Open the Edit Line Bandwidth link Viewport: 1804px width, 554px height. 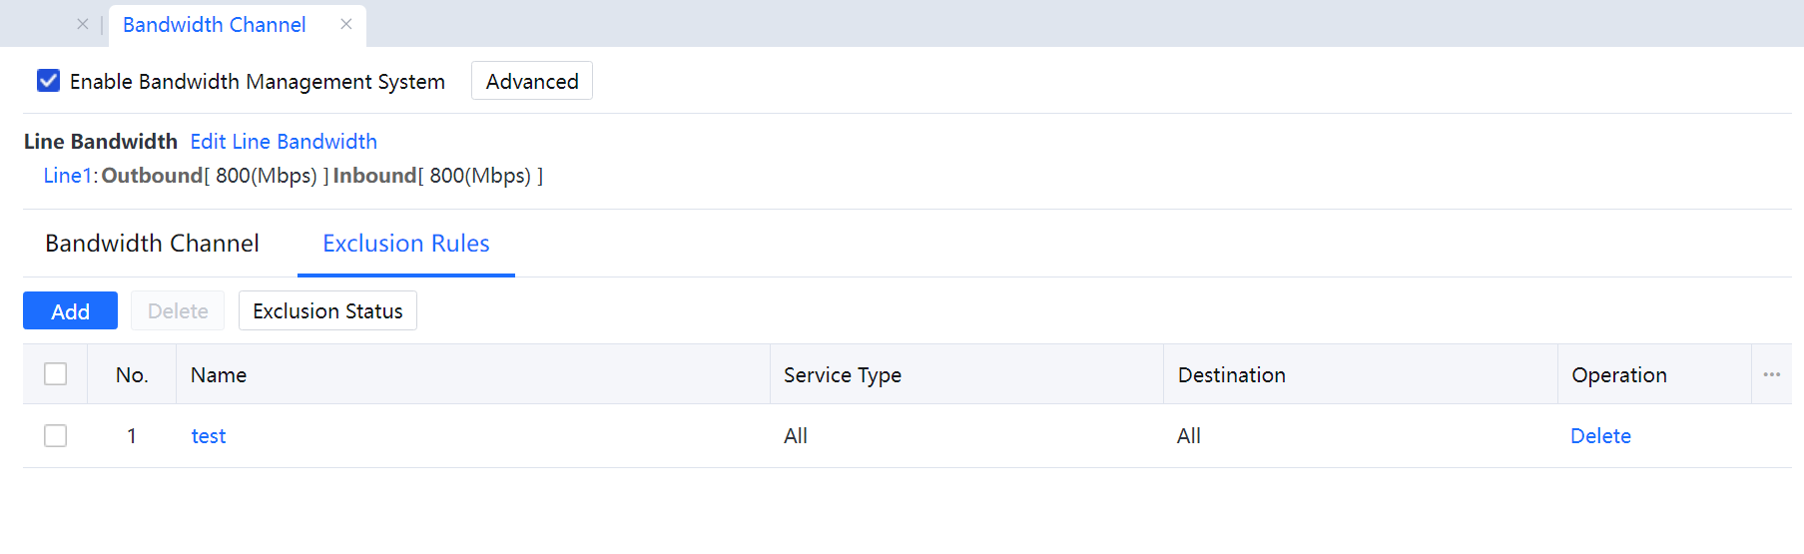coord(284,142)
